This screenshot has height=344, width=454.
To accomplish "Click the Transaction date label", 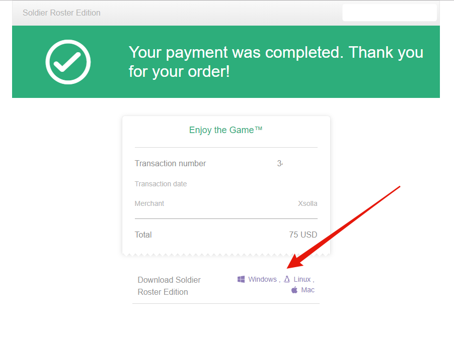I will [x=161, y=184].
